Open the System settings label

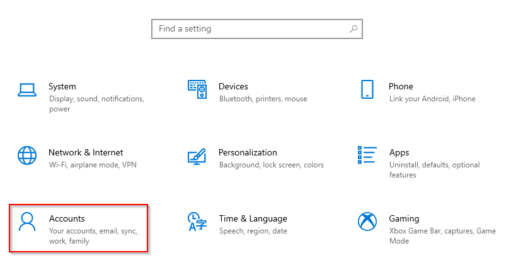pos(62,87)
